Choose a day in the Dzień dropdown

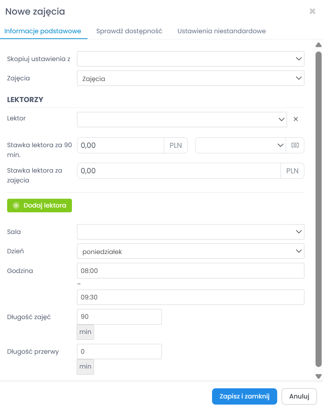(x=190, y=251)
